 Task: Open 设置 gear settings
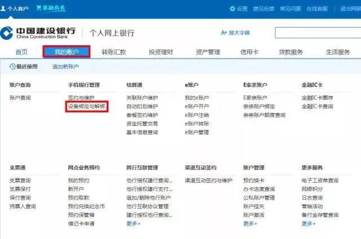(x=233, y=8)
